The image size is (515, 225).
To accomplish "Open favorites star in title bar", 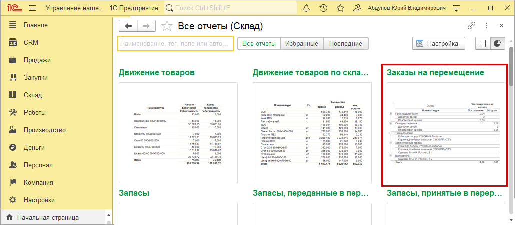I will (341, 8).
